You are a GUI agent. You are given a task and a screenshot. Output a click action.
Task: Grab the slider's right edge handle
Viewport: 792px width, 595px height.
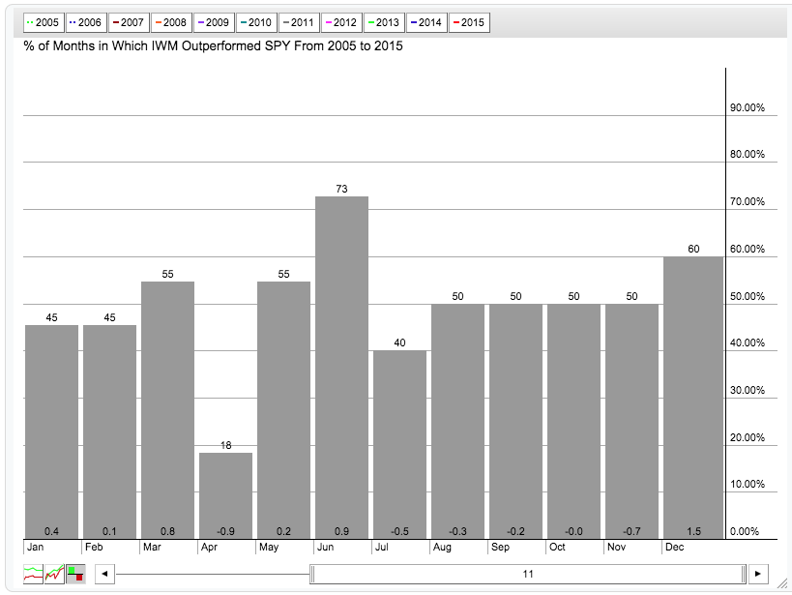(x=743, y=574)
